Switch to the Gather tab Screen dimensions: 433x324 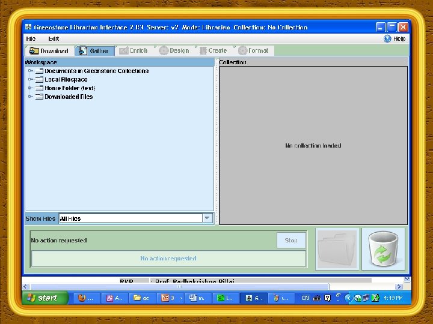94,50
